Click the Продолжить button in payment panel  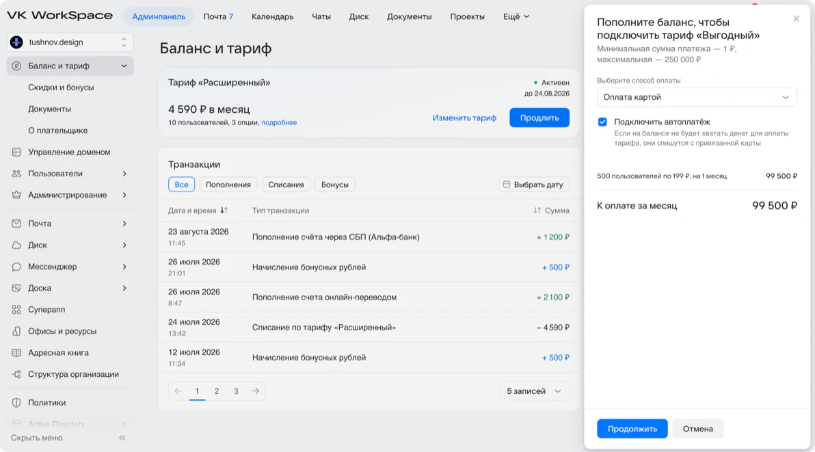[x=632, y=429]
